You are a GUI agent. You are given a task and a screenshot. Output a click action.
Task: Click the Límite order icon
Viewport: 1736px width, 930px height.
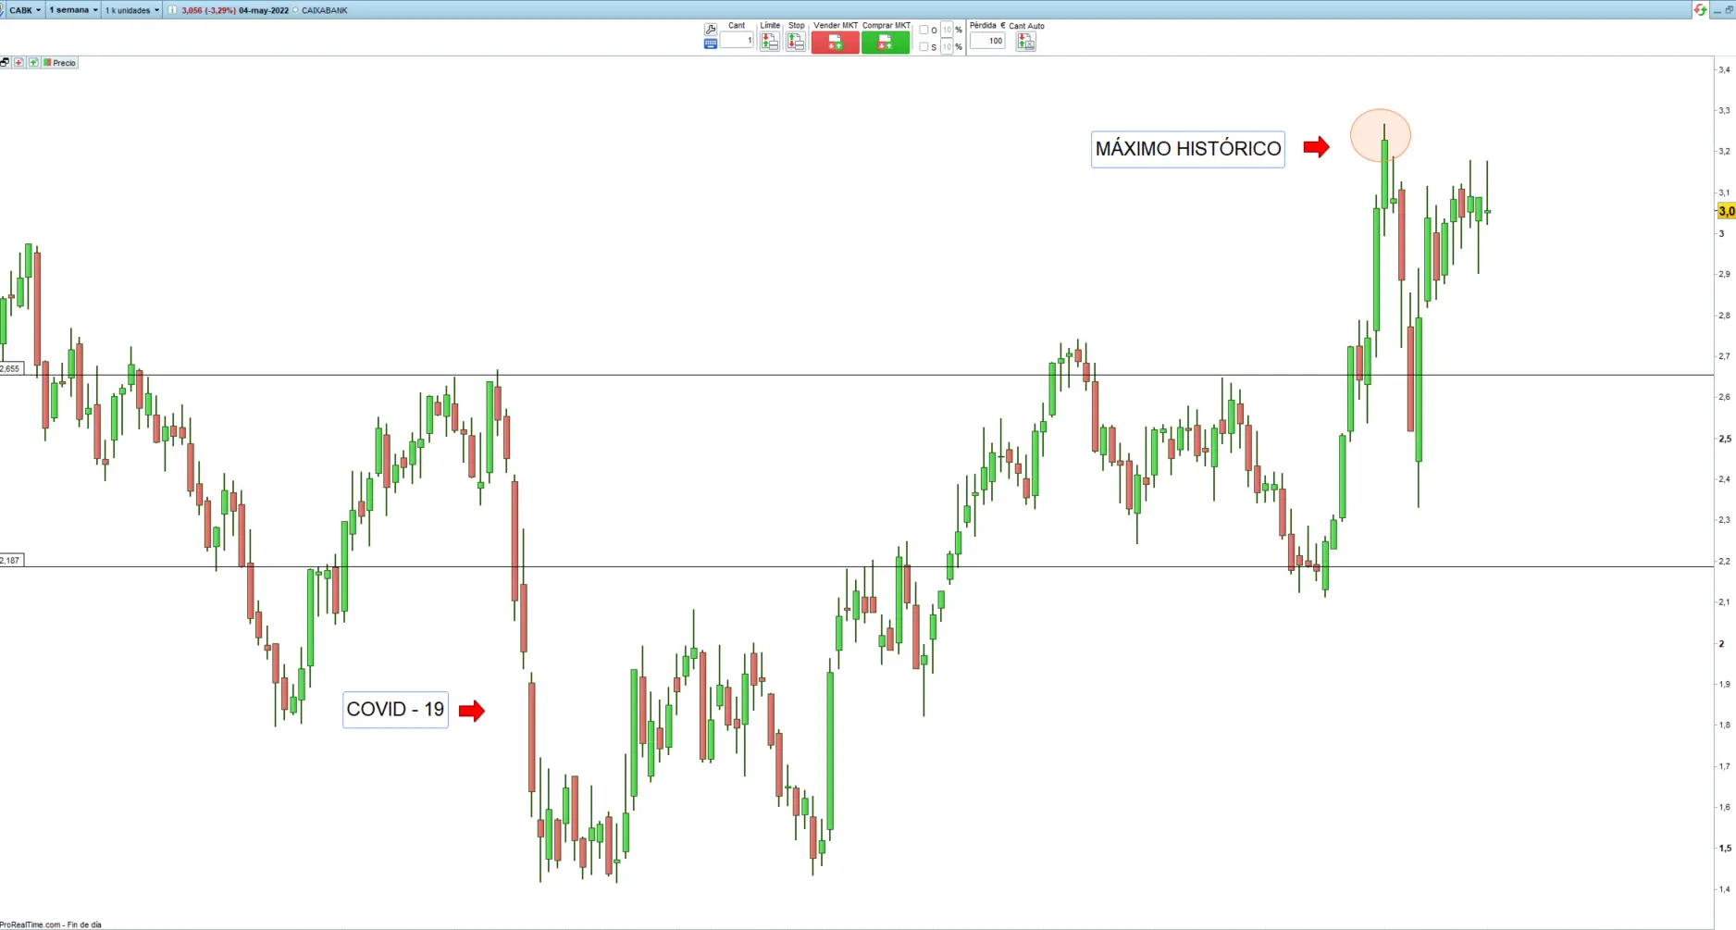coord(769,42)
